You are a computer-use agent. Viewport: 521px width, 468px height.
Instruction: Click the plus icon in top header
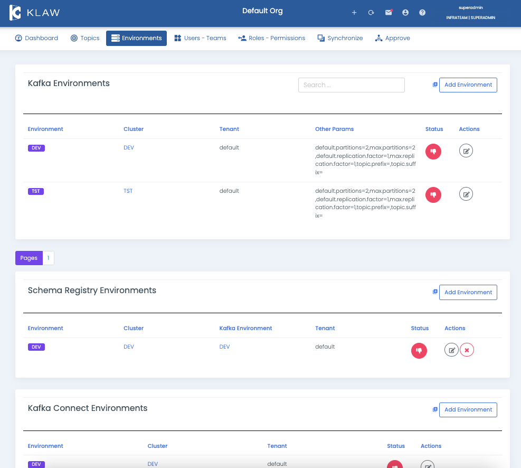[354, 13]
